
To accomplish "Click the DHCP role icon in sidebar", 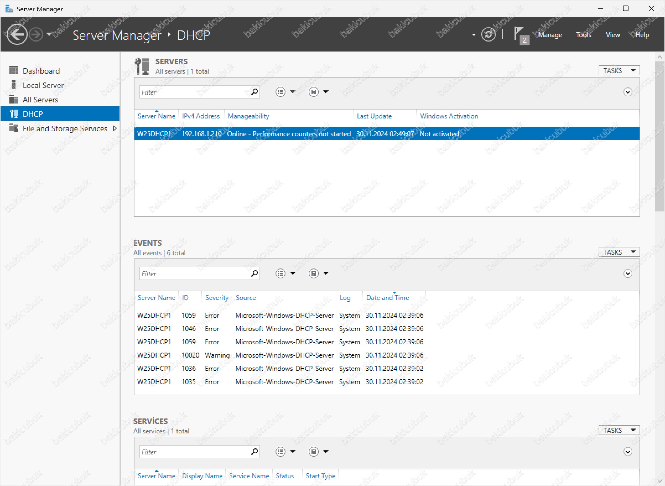I will (14, 113).
